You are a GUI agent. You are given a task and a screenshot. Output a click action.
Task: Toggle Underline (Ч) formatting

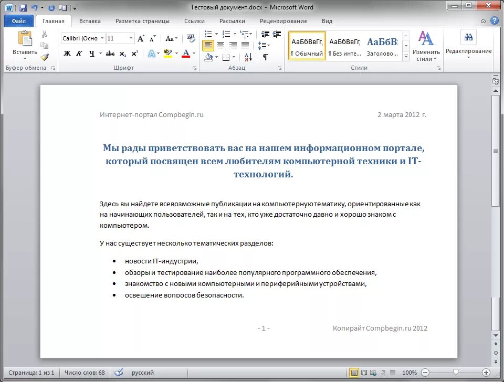click(92, 54)
